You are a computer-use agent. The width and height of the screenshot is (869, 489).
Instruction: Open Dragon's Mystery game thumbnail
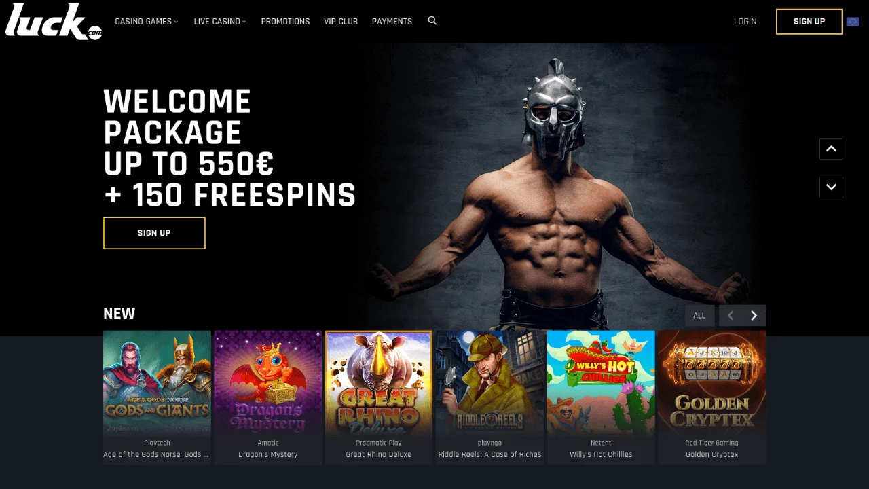tap(268, 397)
